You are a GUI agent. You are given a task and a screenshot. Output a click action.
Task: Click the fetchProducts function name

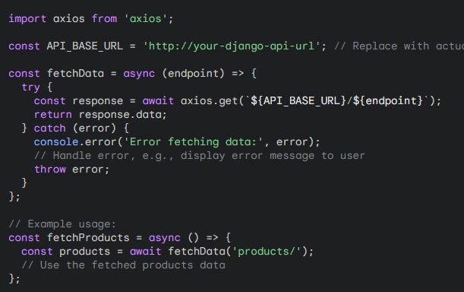click(x=88, y=238)
